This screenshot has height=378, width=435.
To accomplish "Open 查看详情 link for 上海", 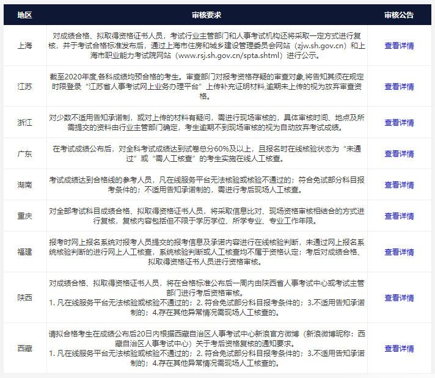I will (399, 46).
